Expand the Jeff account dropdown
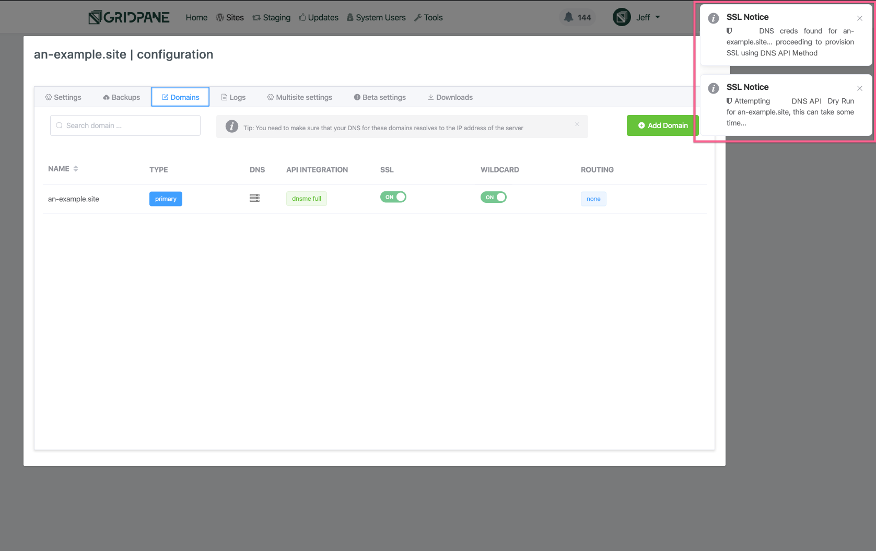 648,17
